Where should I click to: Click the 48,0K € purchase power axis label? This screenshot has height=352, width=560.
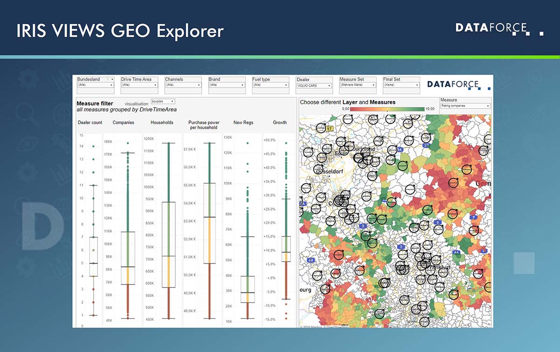189,311
